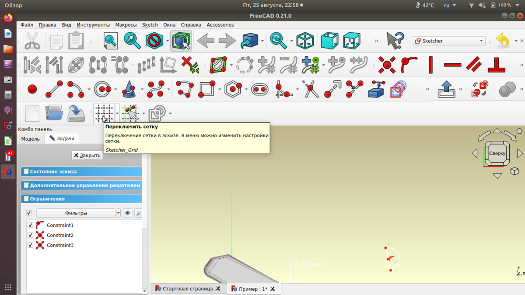
Task: Click the constraints list scrollbar down arrow
Action: pos(145,291)
